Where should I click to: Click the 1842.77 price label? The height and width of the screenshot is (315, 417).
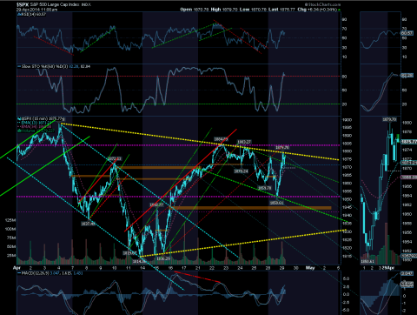pos(156,204)
